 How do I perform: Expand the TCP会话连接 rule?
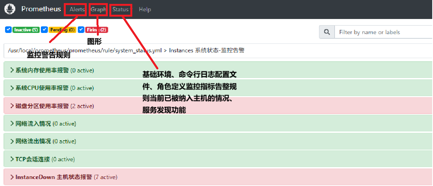[x=218, y=159]
